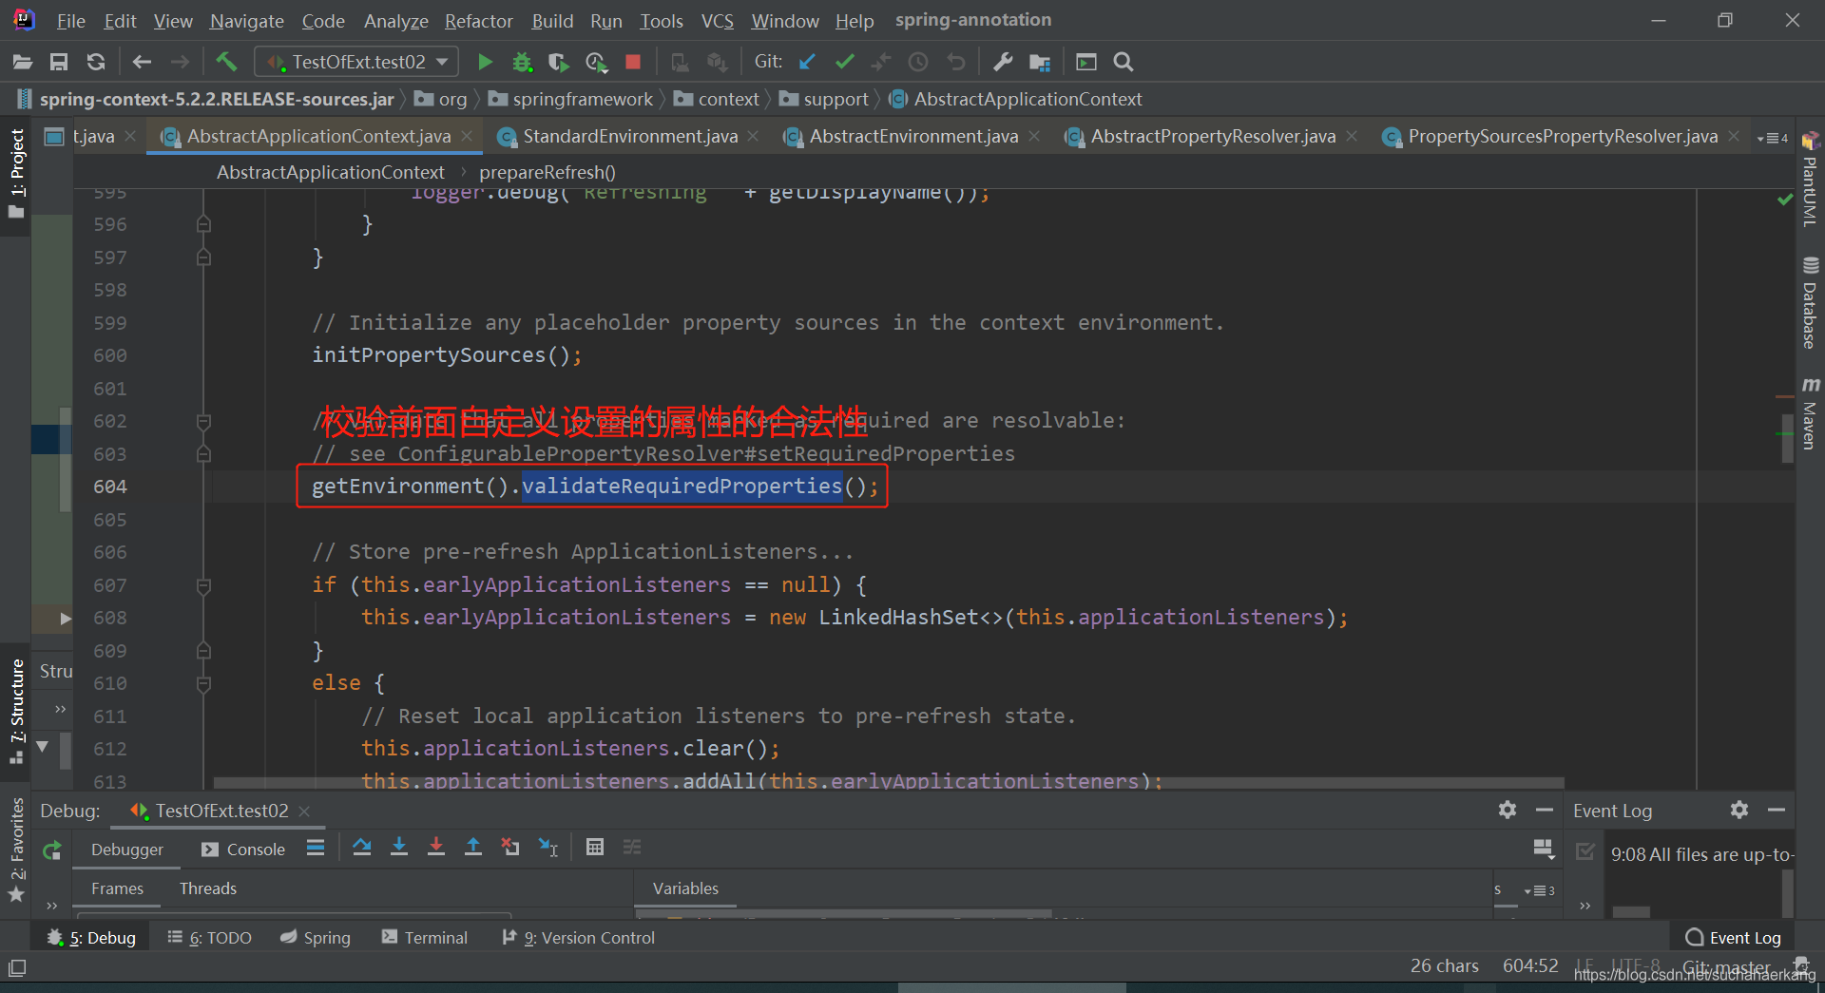Click the Git show history clock icon
Screen dimensions: 1825x993
(918, 62)
